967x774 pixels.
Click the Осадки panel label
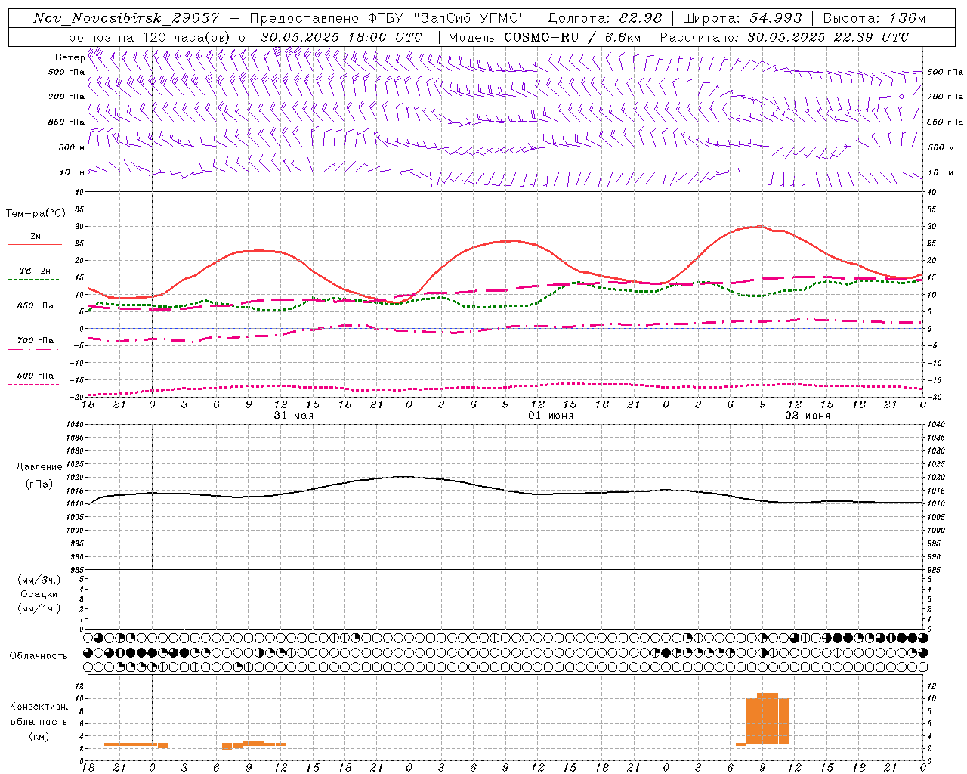click(39, 595)
